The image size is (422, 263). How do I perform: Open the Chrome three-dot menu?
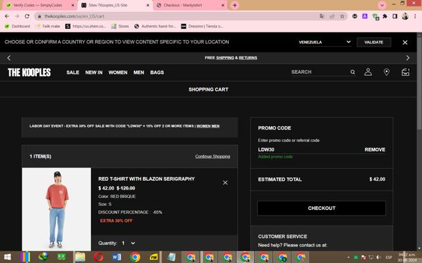tap(416, 16)
